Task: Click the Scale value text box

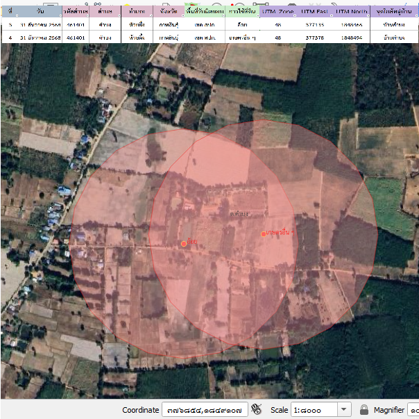Action: [314, 410]
